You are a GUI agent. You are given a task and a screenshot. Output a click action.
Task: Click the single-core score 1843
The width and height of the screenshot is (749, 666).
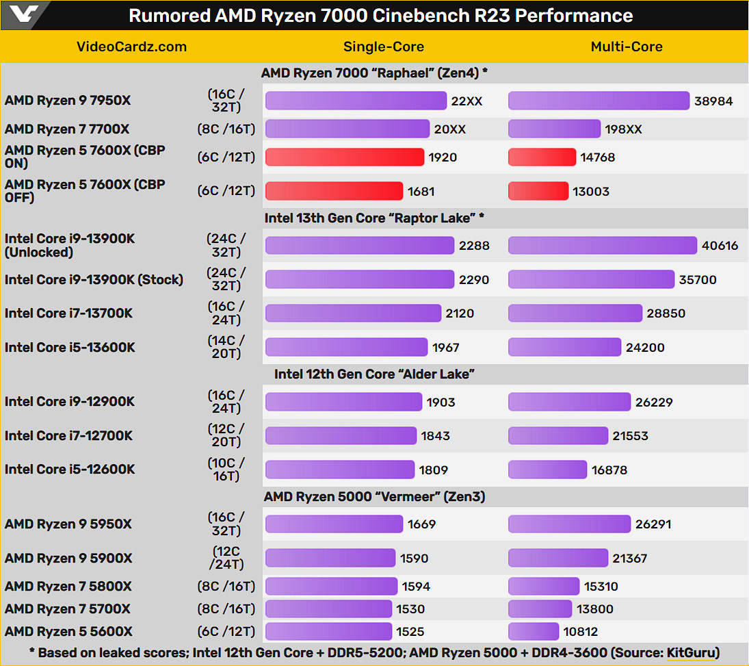(436, 436)
